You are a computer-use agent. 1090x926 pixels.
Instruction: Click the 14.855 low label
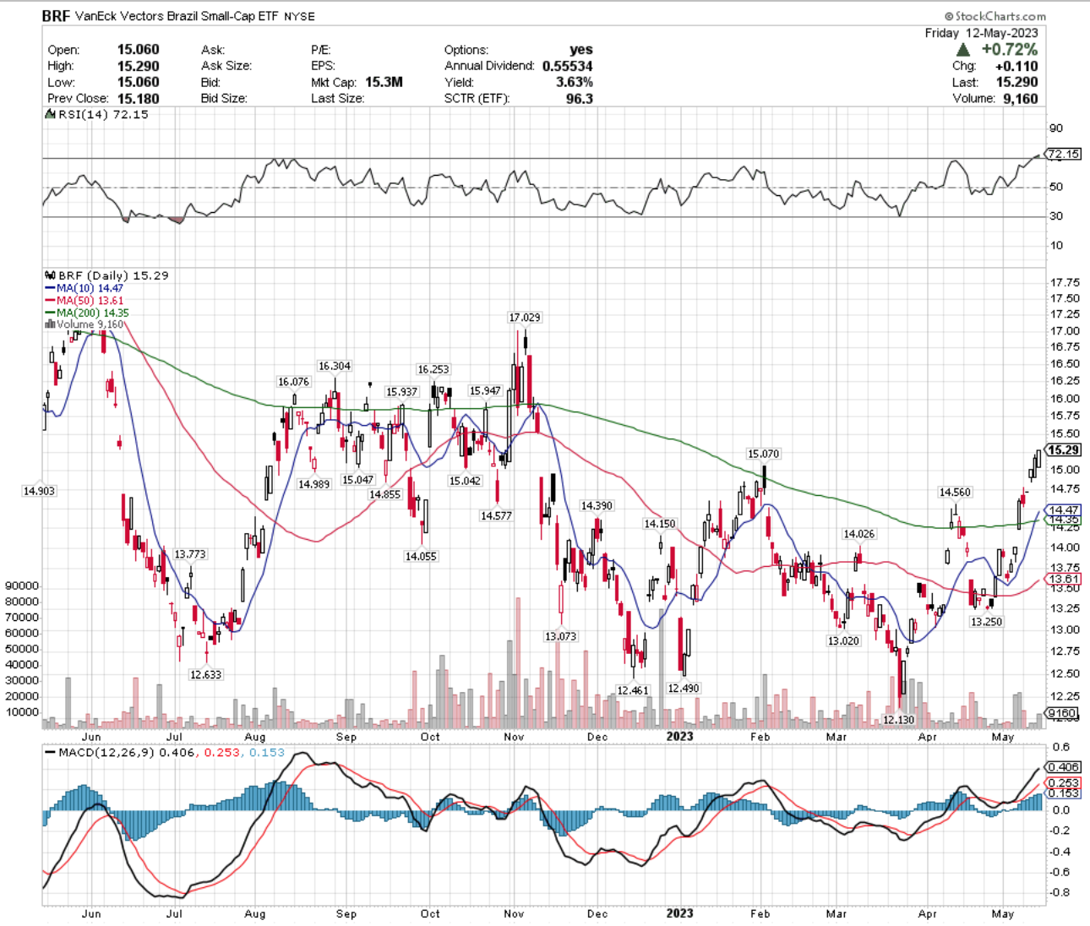click(x=384, y=494)
